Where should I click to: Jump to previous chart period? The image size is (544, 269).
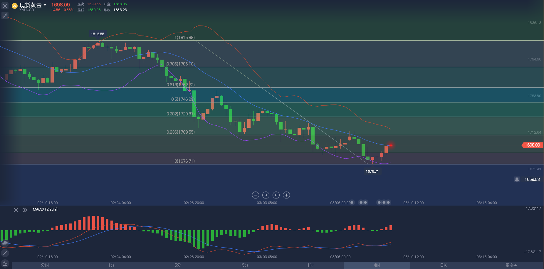tap(266, 195)
